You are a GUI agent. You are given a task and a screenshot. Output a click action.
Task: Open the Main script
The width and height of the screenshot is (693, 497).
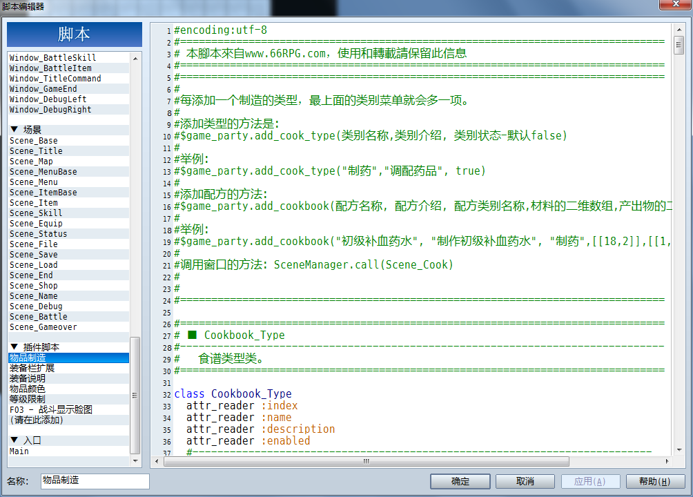[x=68, y=451]
